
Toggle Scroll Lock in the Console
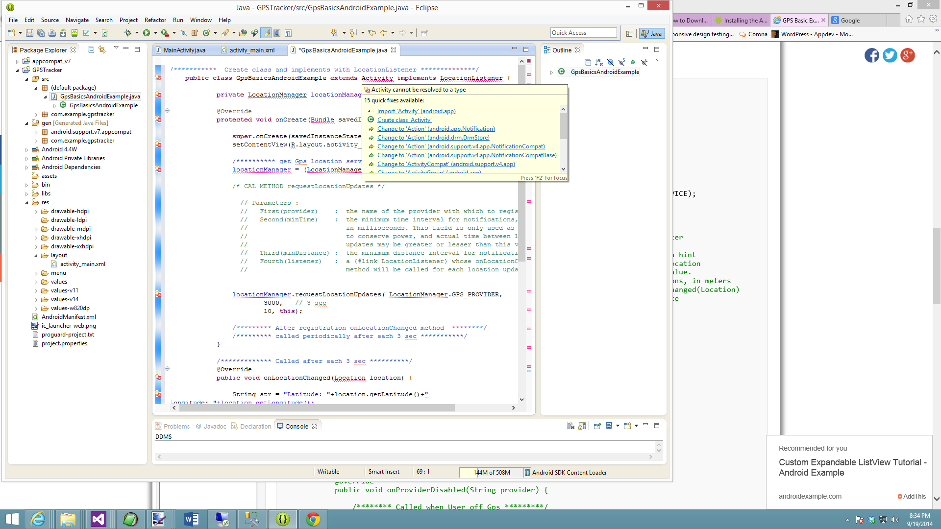pyautogui.click(x=582, y=426)
